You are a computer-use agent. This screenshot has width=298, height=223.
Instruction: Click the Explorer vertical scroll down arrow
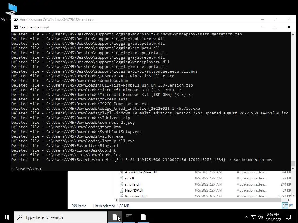coord(293,195)
